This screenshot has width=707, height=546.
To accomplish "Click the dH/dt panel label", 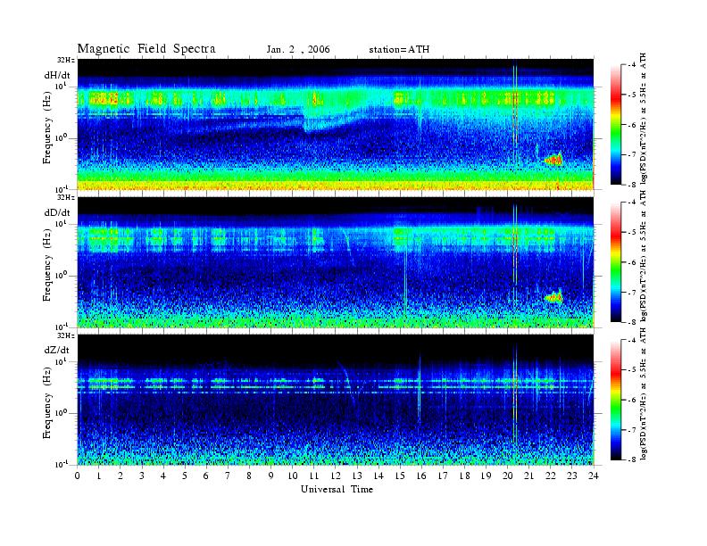I will point(57,75).
